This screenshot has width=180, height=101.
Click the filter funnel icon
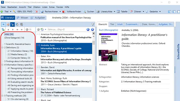pyautogui.click(x=93, y=25)
